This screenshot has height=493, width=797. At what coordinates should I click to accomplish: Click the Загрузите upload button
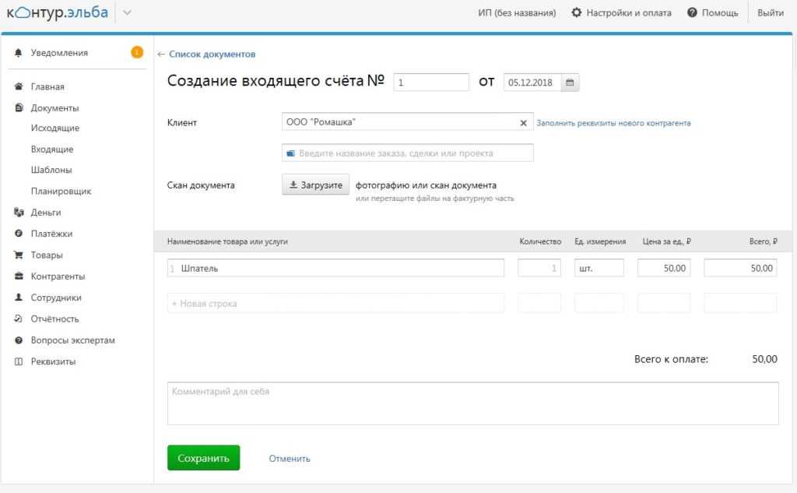(315, 185)
